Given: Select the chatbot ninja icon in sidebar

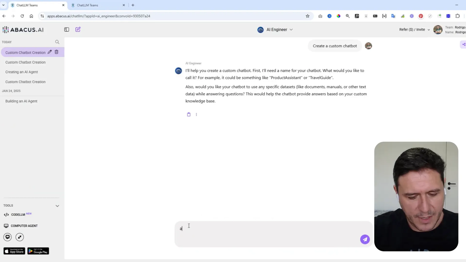Looking at the screenshot, I should 7,237.
